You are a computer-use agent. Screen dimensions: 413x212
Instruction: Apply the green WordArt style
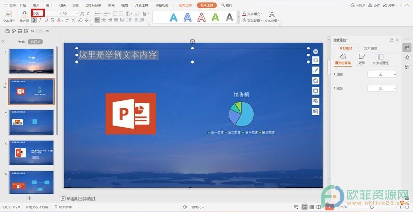tap(216, 17)
